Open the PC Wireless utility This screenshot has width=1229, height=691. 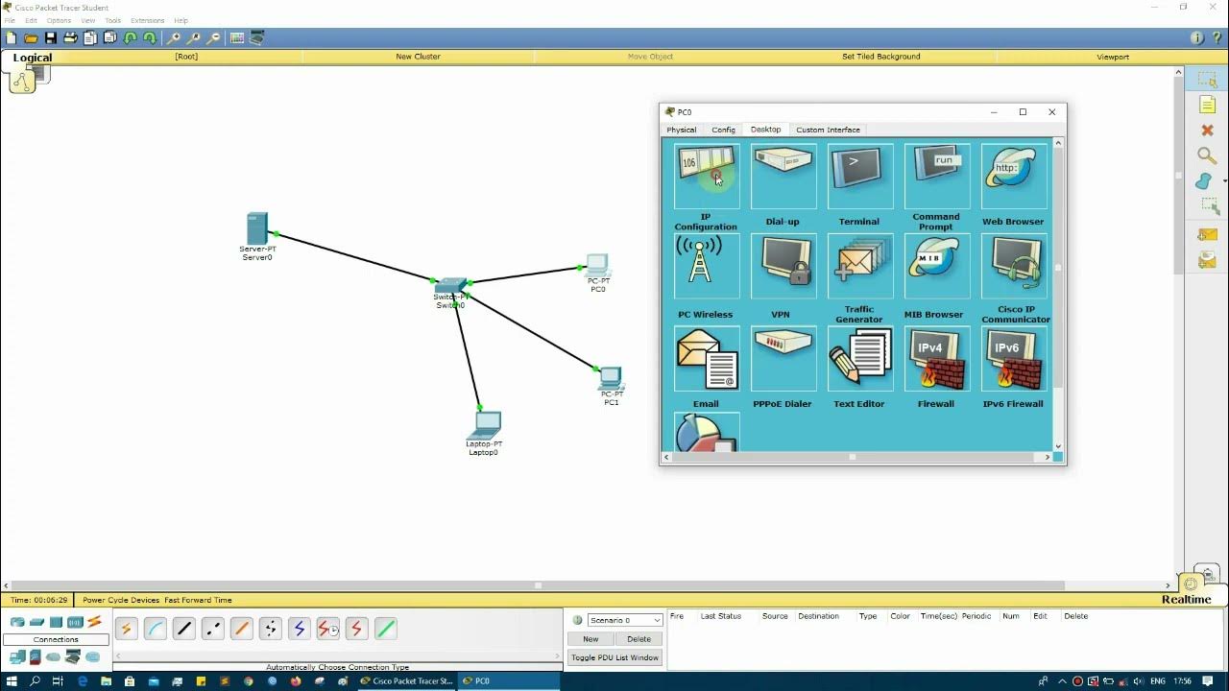pos(707,267)
